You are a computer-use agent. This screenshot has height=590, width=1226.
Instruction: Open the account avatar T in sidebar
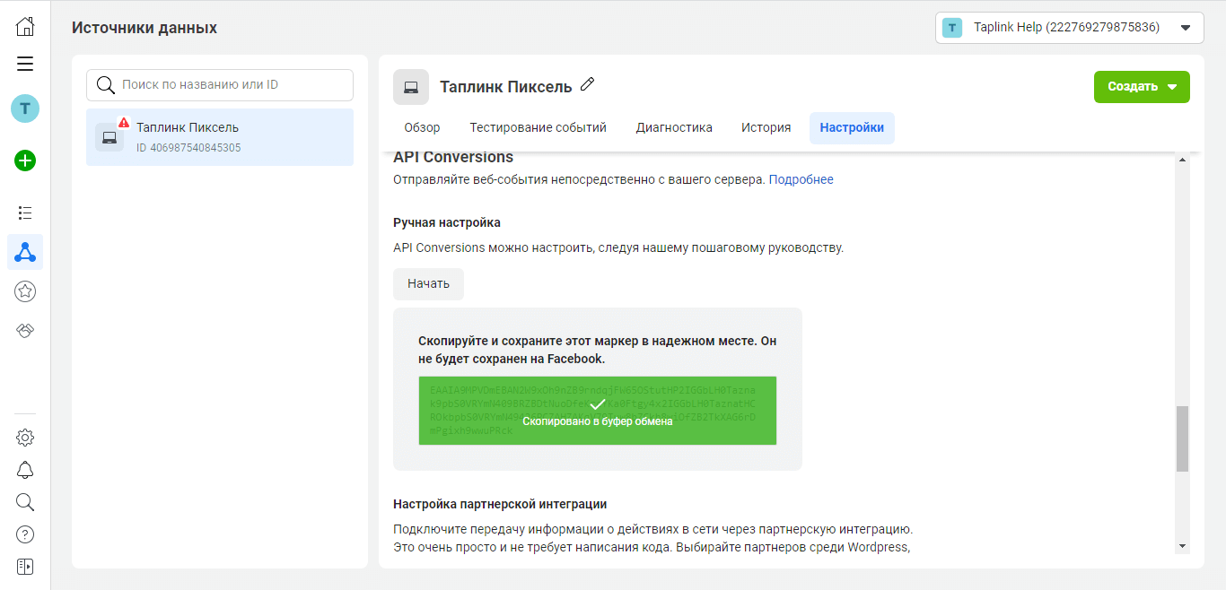(x=25, y=108)
